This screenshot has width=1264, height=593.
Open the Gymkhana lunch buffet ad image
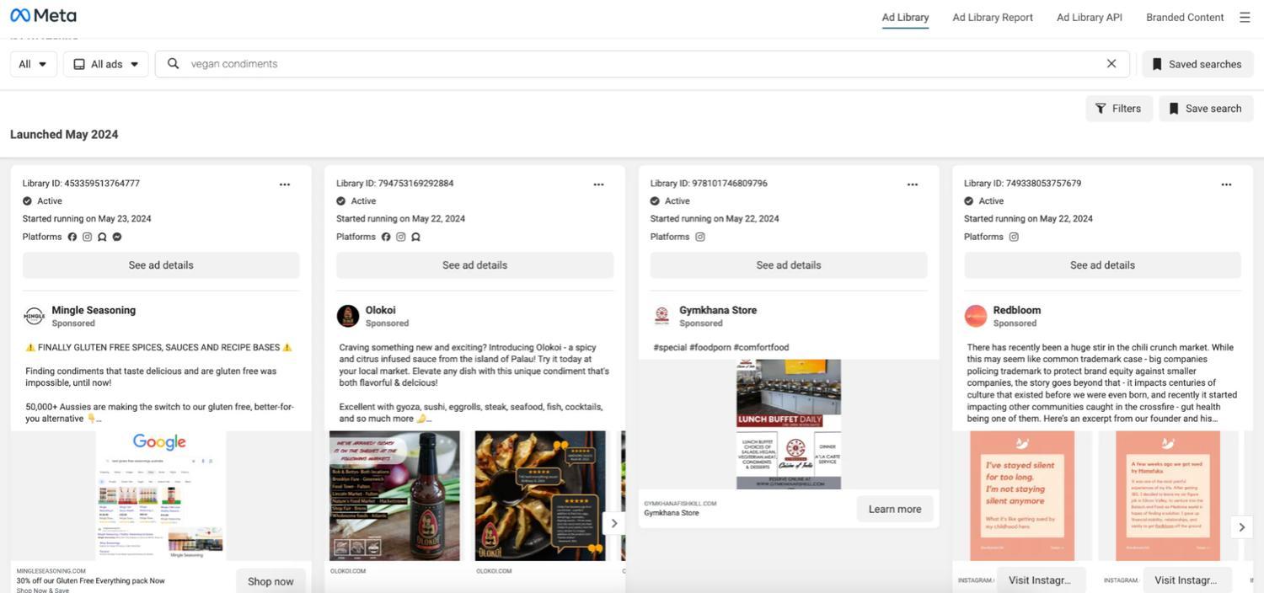coord(788,425)
